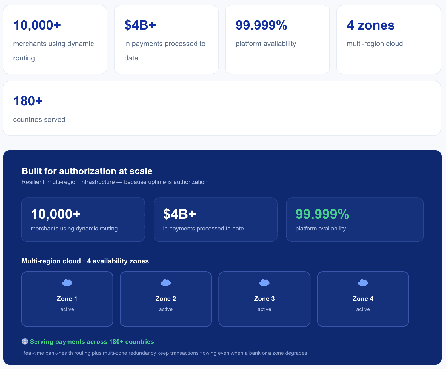Click the Zone 1 cloud icon
Viewport: 446px width, 369px height.
tap(67, 283)
